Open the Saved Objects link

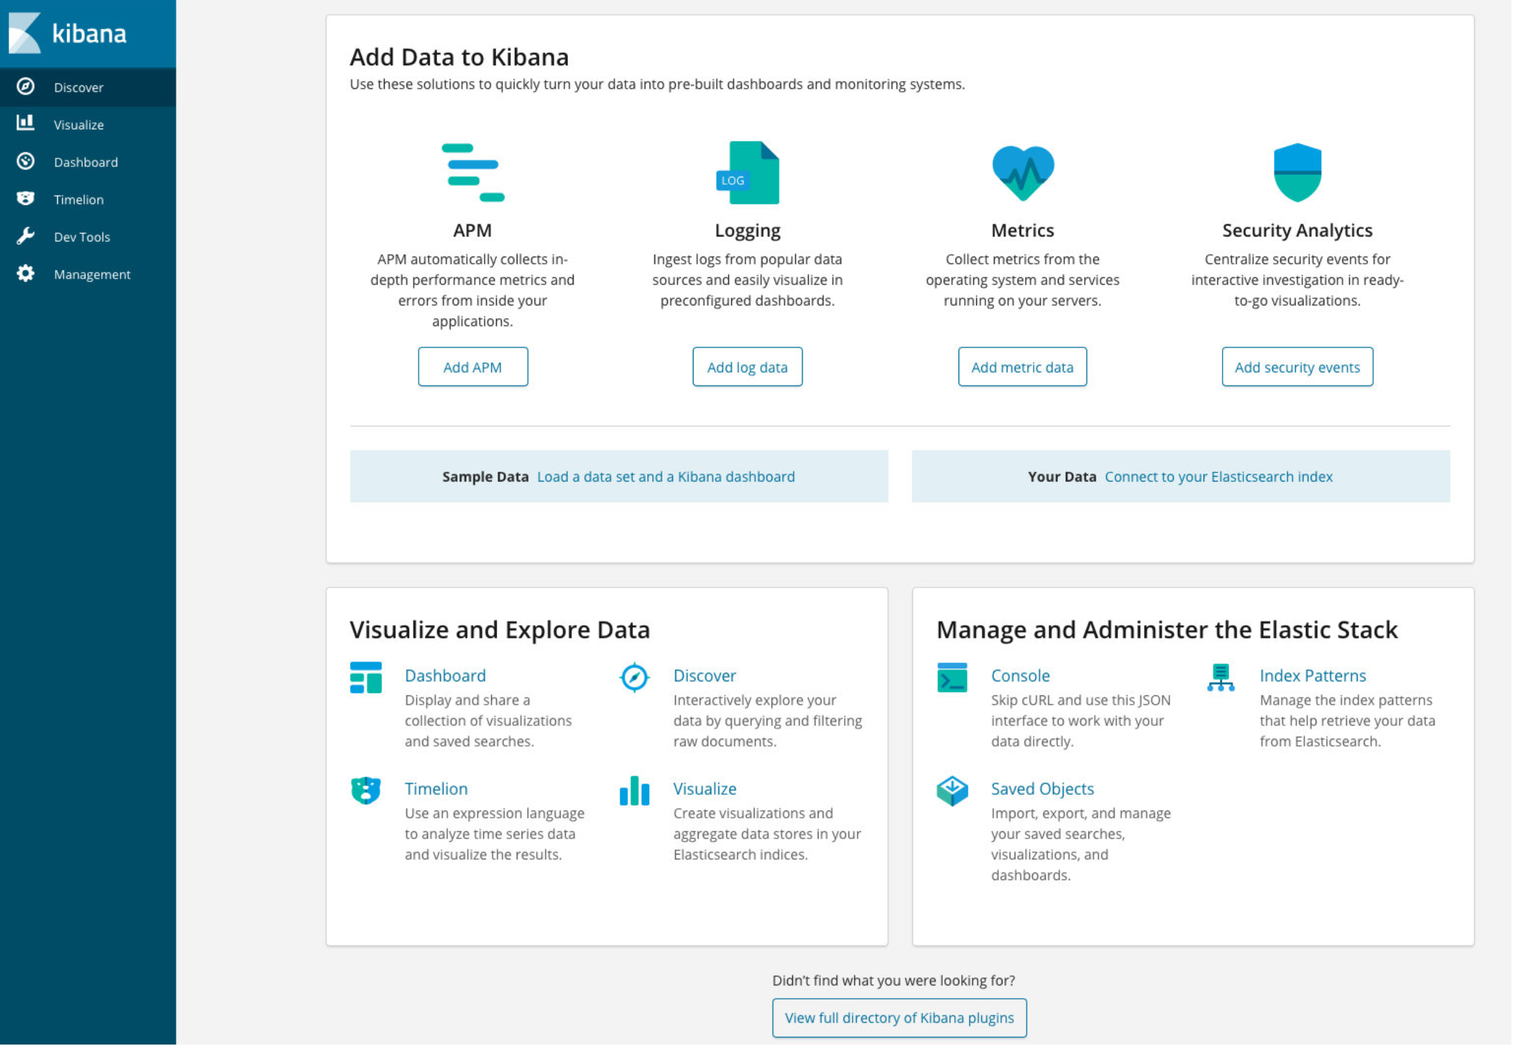tap(1044, 790)
